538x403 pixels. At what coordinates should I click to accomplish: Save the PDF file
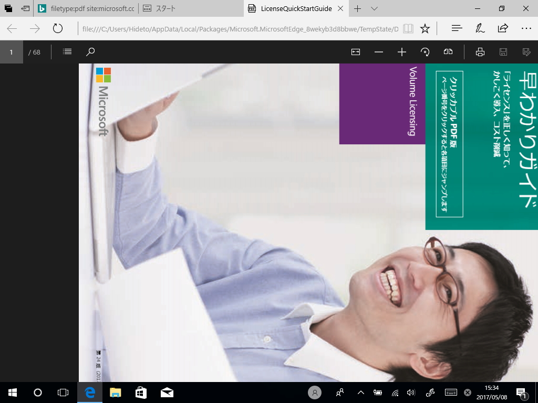click(503, 51)
